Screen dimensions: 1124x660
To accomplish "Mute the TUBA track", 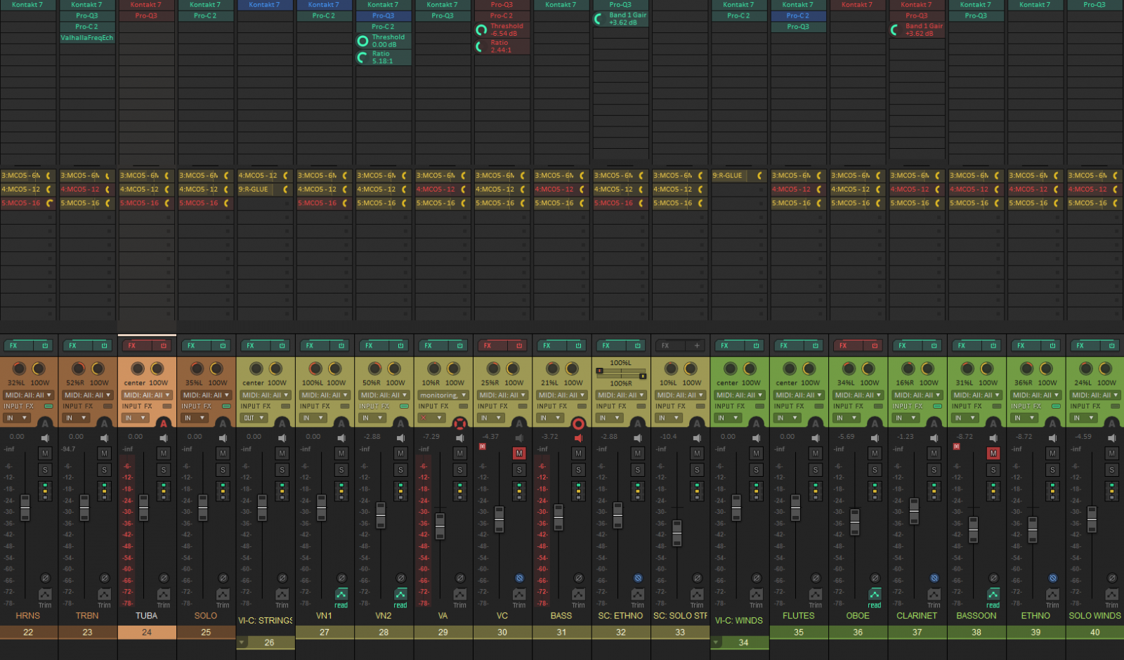I will pyautogui.click(x=163, y=453).
